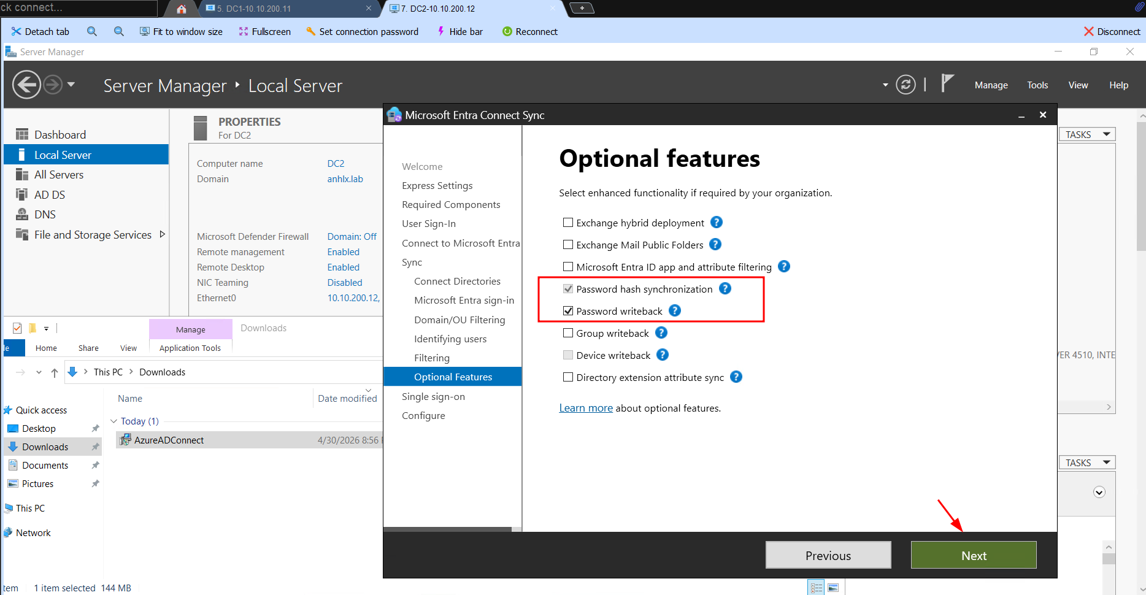Viewport: 1146px width, 595px height.
Task: Toggle the Fullscreen icon
Action: (x=244, y=31)
